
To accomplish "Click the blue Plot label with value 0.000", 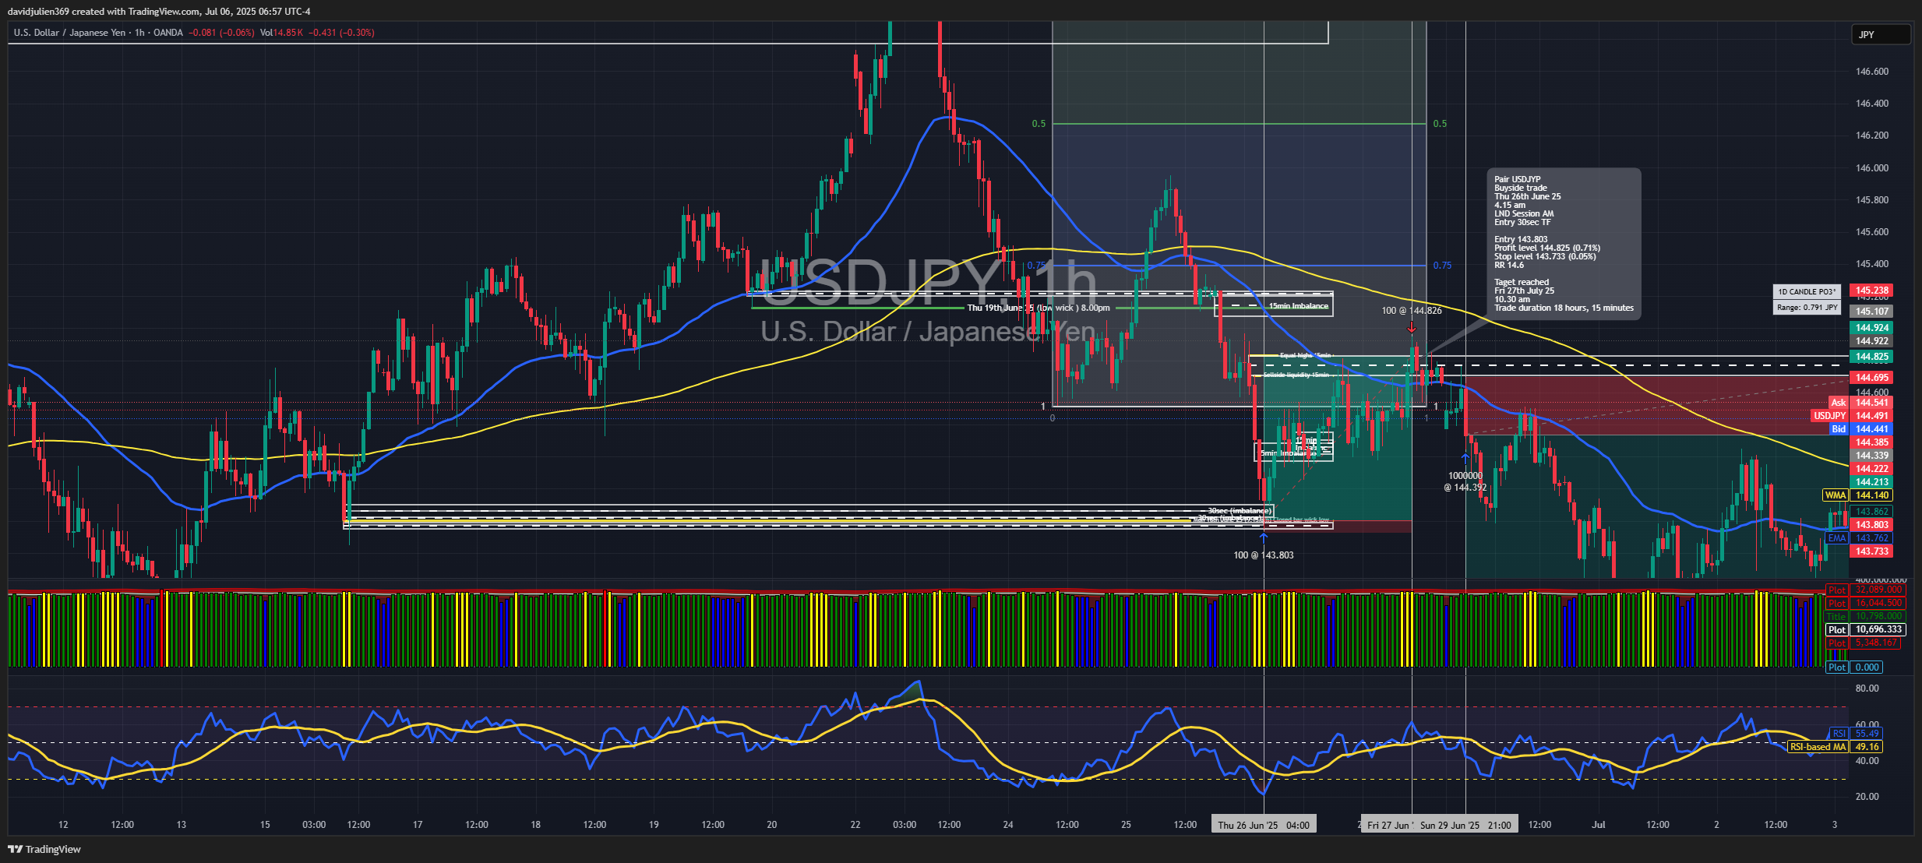I will pyautogui.click(x=1837, y=668).
